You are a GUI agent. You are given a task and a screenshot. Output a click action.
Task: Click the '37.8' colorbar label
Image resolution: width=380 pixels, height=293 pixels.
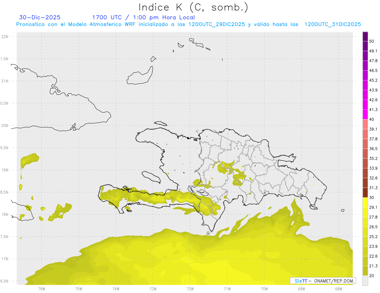coord(373,139)
